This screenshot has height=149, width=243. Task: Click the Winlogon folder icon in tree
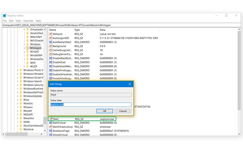tap(28, 48)
